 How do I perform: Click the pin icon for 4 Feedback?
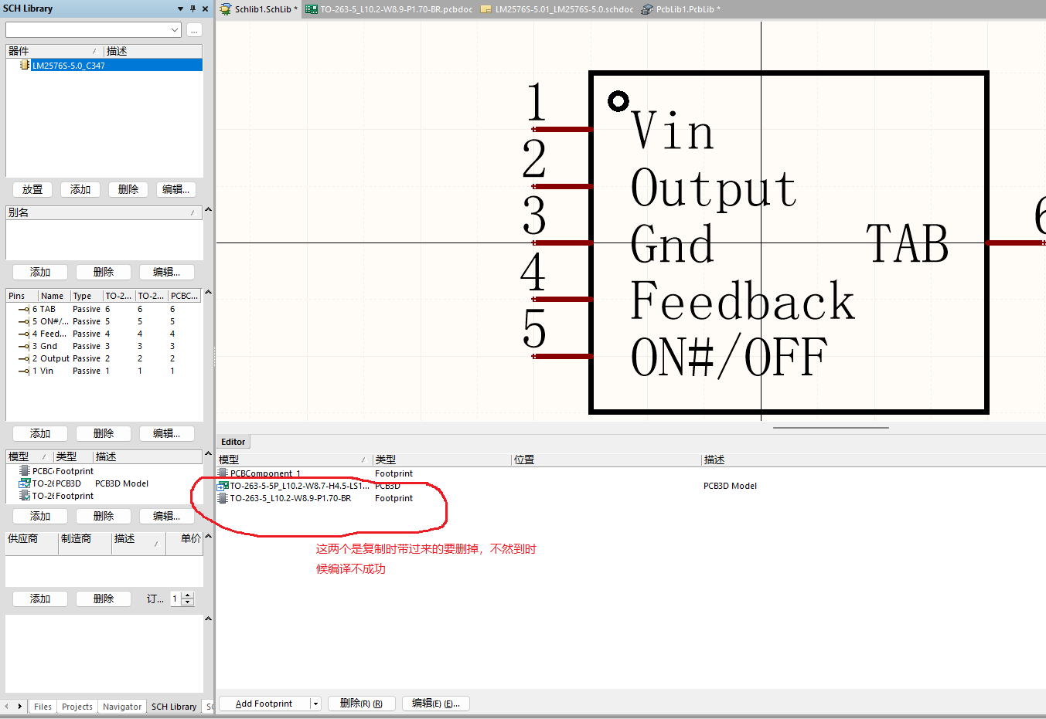tap(23, 334)
